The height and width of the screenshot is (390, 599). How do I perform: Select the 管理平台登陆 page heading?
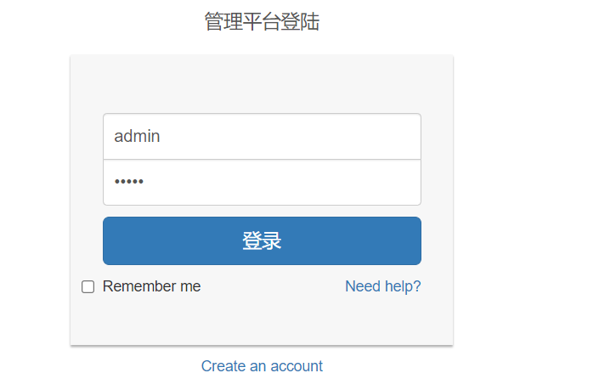[262, 21]
